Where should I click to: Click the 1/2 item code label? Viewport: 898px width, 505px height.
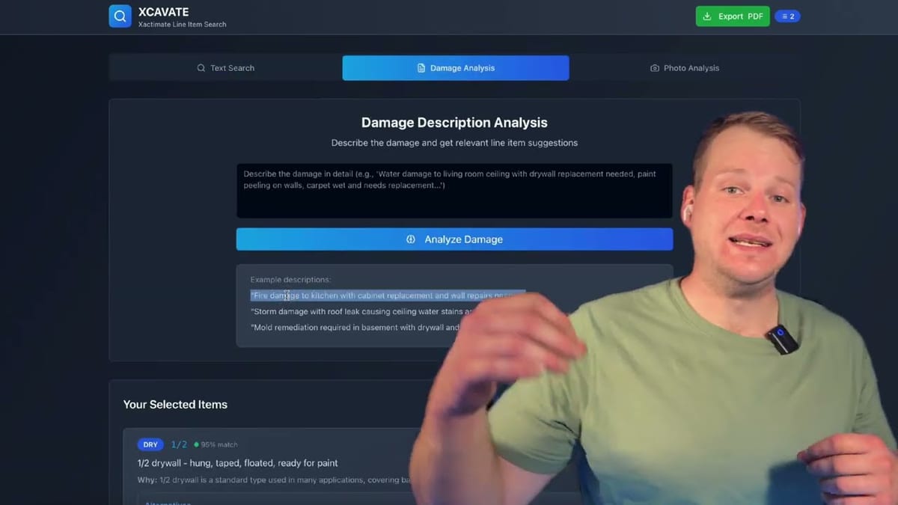tap(179, 444)
